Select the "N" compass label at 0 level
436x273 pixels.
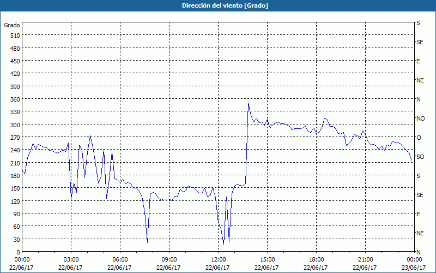click(x=418, y=252)
